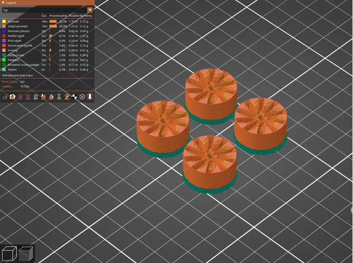Toggle travel moves visibility icon
This screenshot has height=263, width=353.
click(x=5, y=97)
